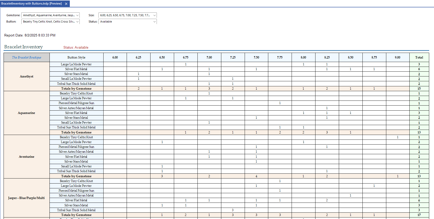The width and height of the screenshot is (434, 219).
Task: Click The Bracelet Boutique link
Action: pos(27,57)
